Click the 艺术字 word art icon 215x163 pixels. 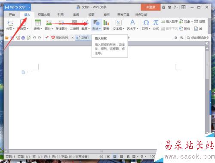pyautogui.click(x=132, y=22)
